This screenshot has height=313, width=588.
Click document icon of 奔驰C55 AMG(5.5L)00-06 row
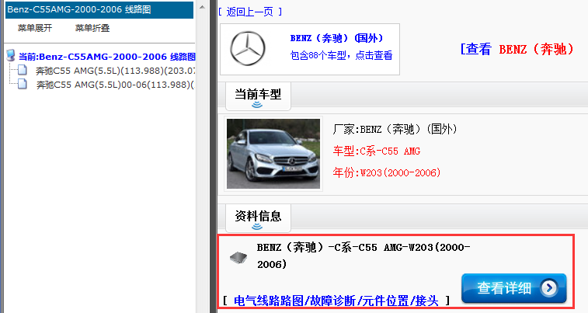[x=23, y=84]
